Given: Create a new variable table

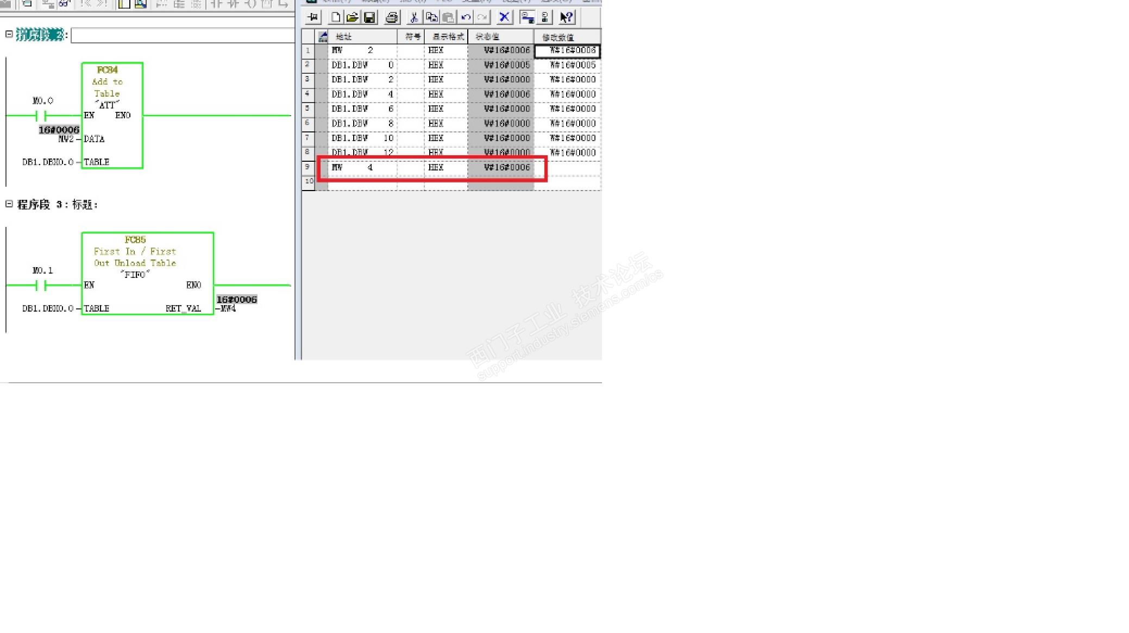Looking at the screenshot, I should [x=336, y=17].
